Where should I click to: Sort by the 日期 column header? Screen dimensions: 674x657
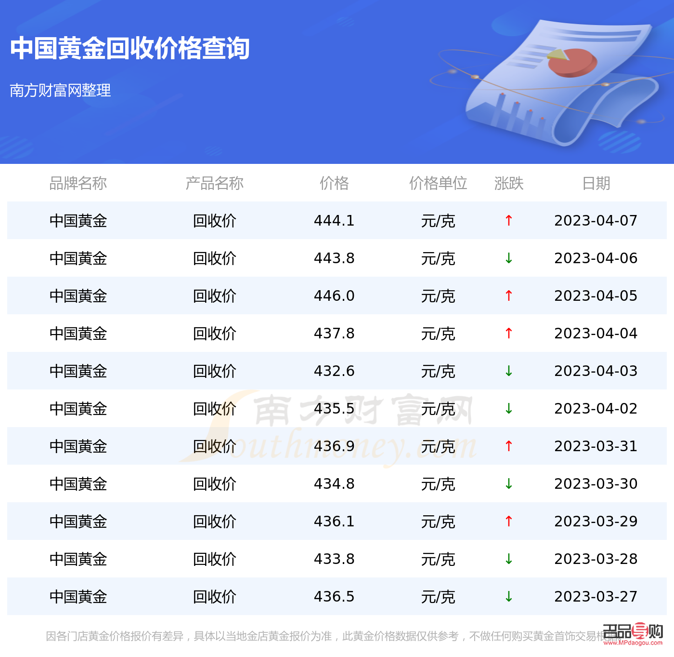[596, 184]
